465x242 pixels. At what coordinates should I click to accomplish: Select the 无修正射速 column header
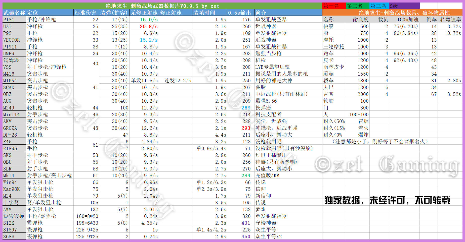coord(144,13)
